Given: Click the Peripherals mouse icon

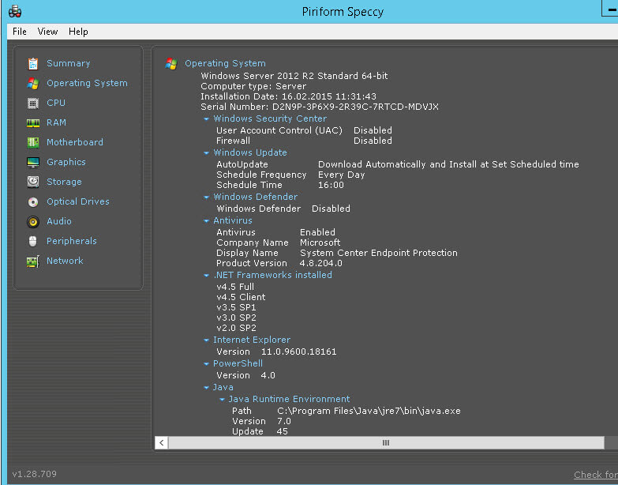Looking at the screenshot, I should point(33,241).
